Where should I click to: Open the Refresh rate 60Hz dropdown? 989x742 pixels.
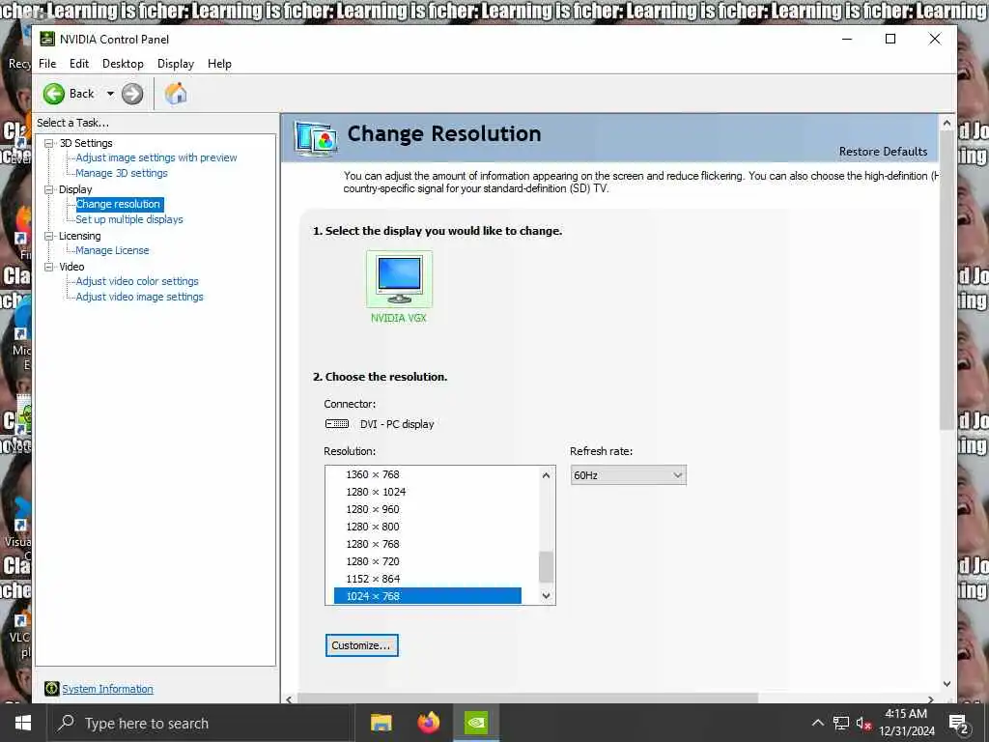pos(628,475)
